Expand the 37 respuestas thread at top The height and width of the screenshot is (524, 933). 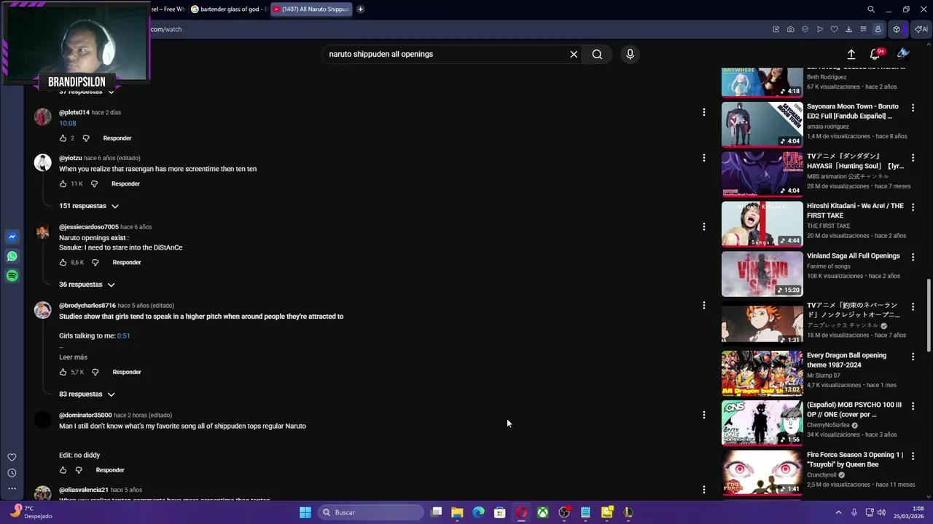click(x=87, y=92)
